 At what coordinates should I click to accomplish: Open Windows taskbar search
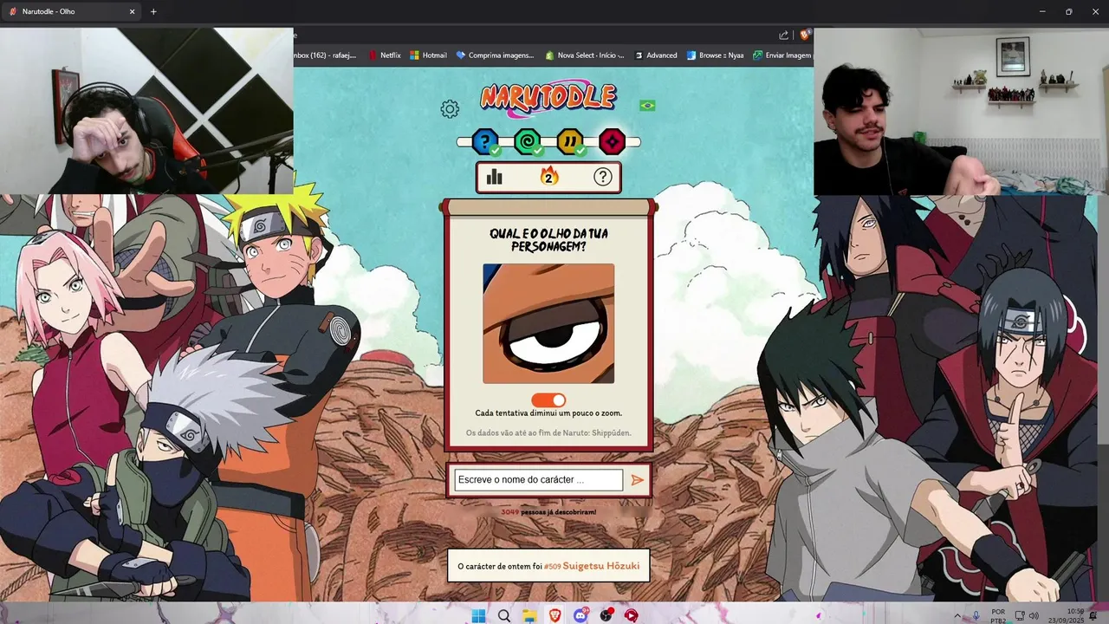coord(503,615)
